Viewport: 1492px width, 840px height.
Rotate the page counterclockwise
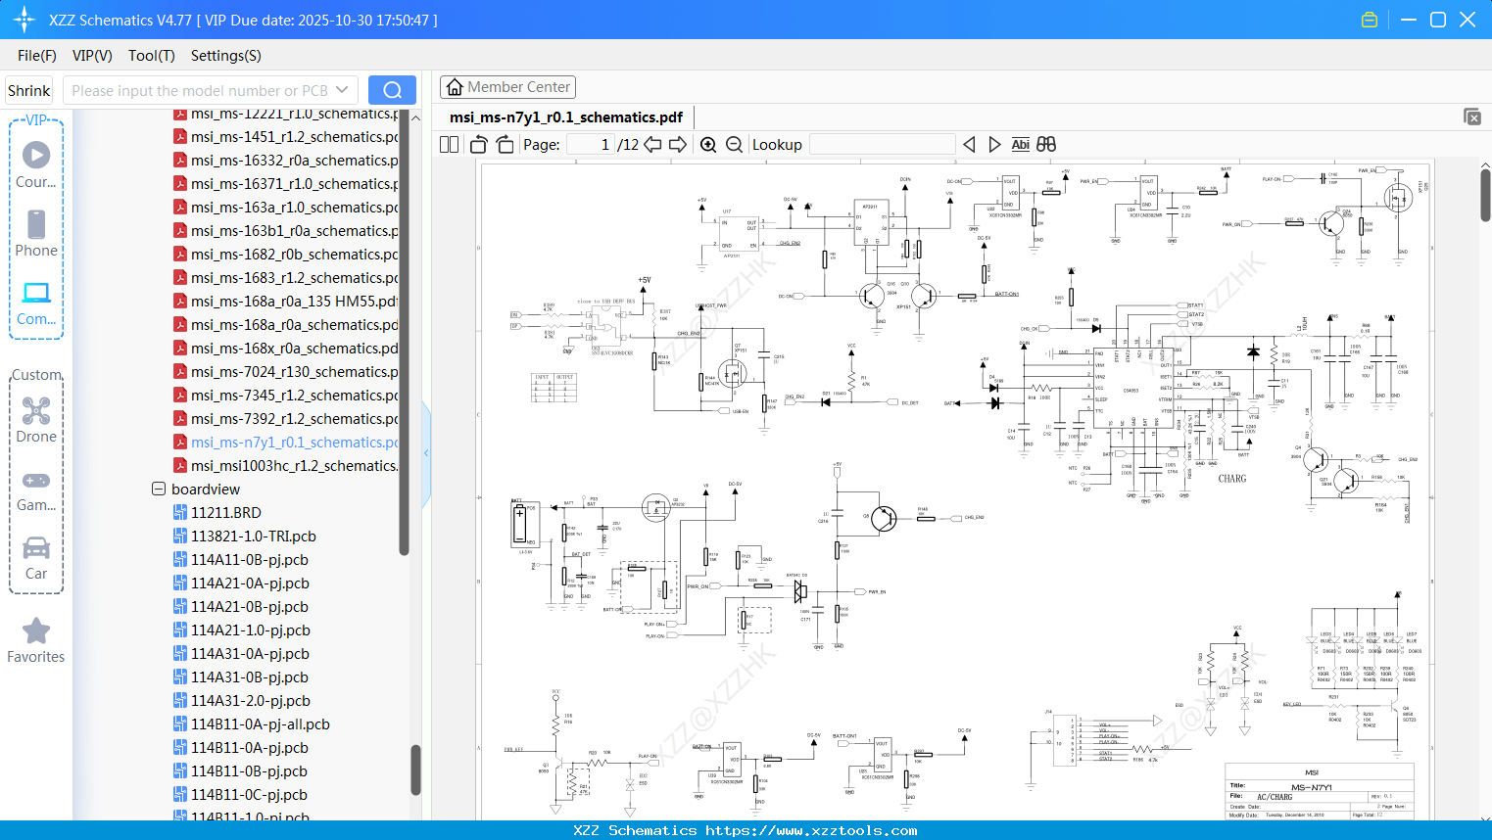[479, 145]
